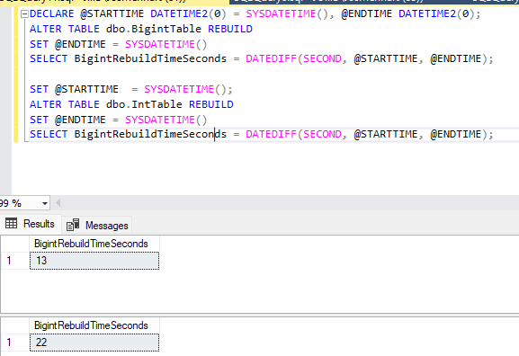Place cursor in ALTER TABLE dbo.BigintTable line

(x=141, y=29)
